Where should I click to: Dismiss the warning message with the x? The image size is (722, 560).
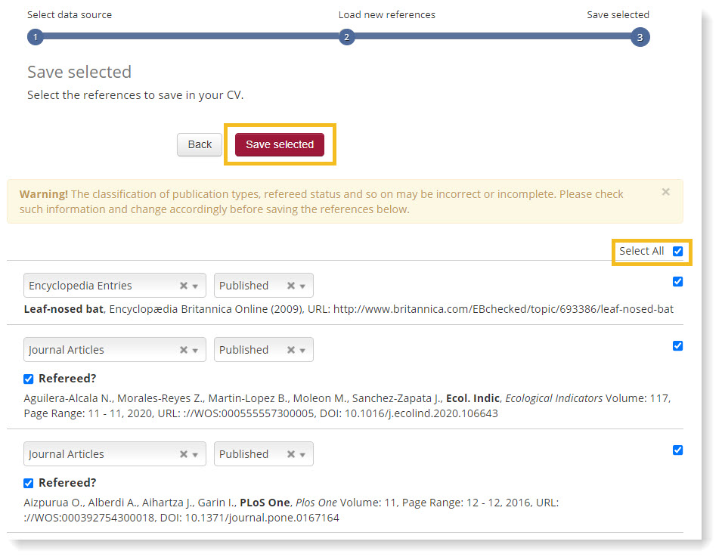coord(665,192)
